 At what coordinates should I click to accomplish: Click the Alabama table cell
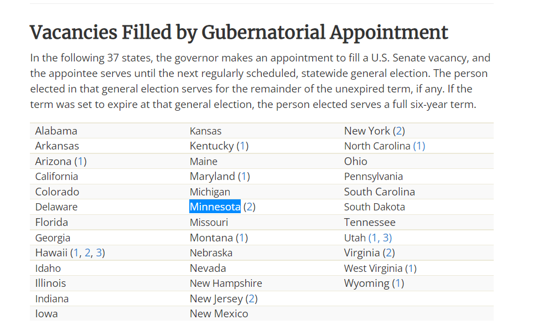[56, 131]
